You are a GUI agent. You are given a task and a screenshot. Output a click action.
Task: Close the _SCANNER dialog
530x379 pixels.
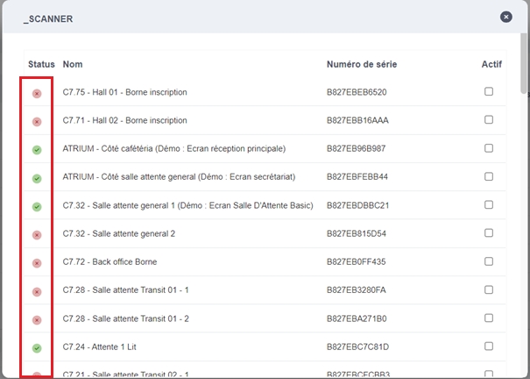click(x=506, y=17)
